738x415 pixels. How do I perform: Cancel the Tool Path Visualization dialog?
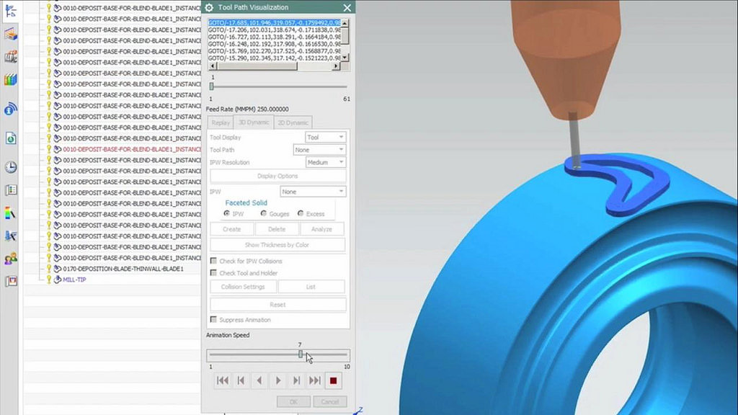329,401
